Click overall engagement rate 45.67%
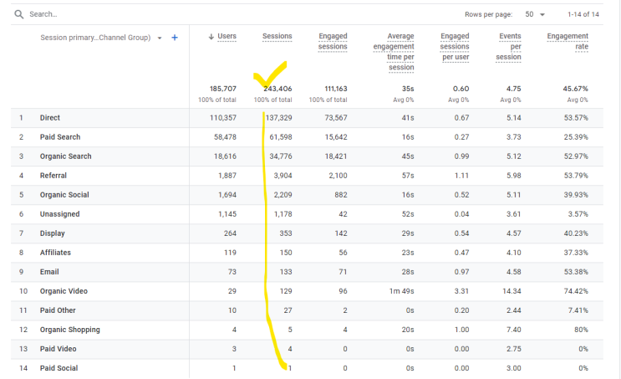The width and height of the screenshot is (621, 379). pos(576,89)
